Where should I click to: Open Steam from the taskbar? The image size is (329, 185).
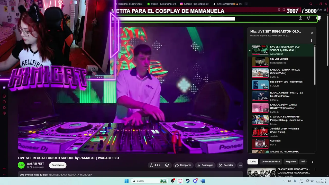188,181
